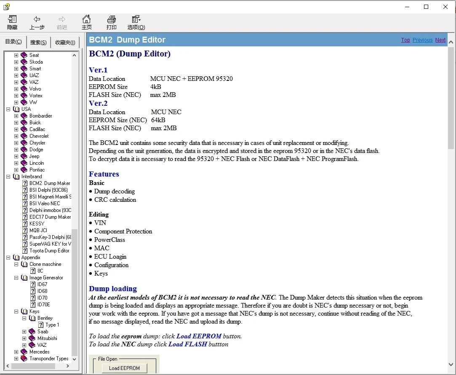The width and height of the screenshot is (456, 375).
Task: Open the 选项(O) options toolbar icon
Action: 136,22
